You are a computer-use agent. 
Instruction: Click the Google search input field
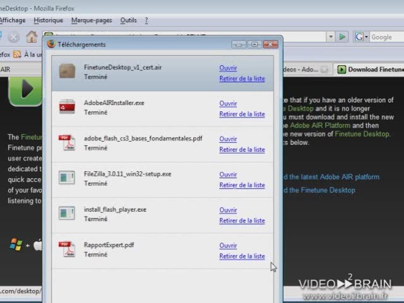(x=387, y=37)
